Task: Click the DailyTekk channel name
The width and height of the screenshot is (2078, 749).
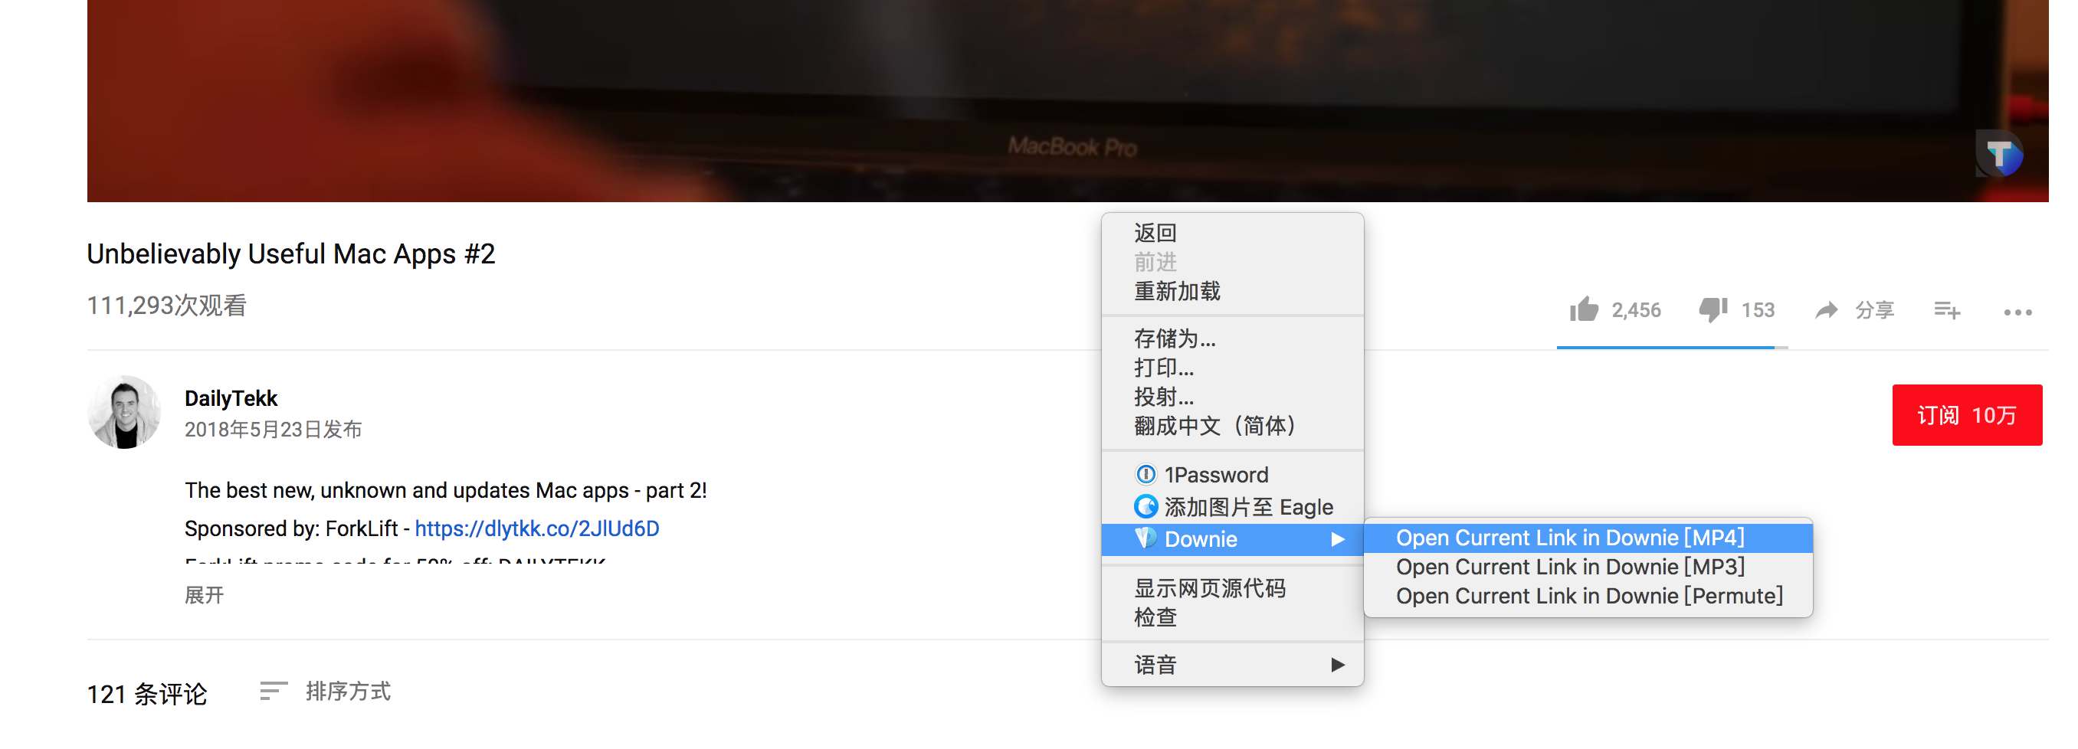Action: click(231, 398)
